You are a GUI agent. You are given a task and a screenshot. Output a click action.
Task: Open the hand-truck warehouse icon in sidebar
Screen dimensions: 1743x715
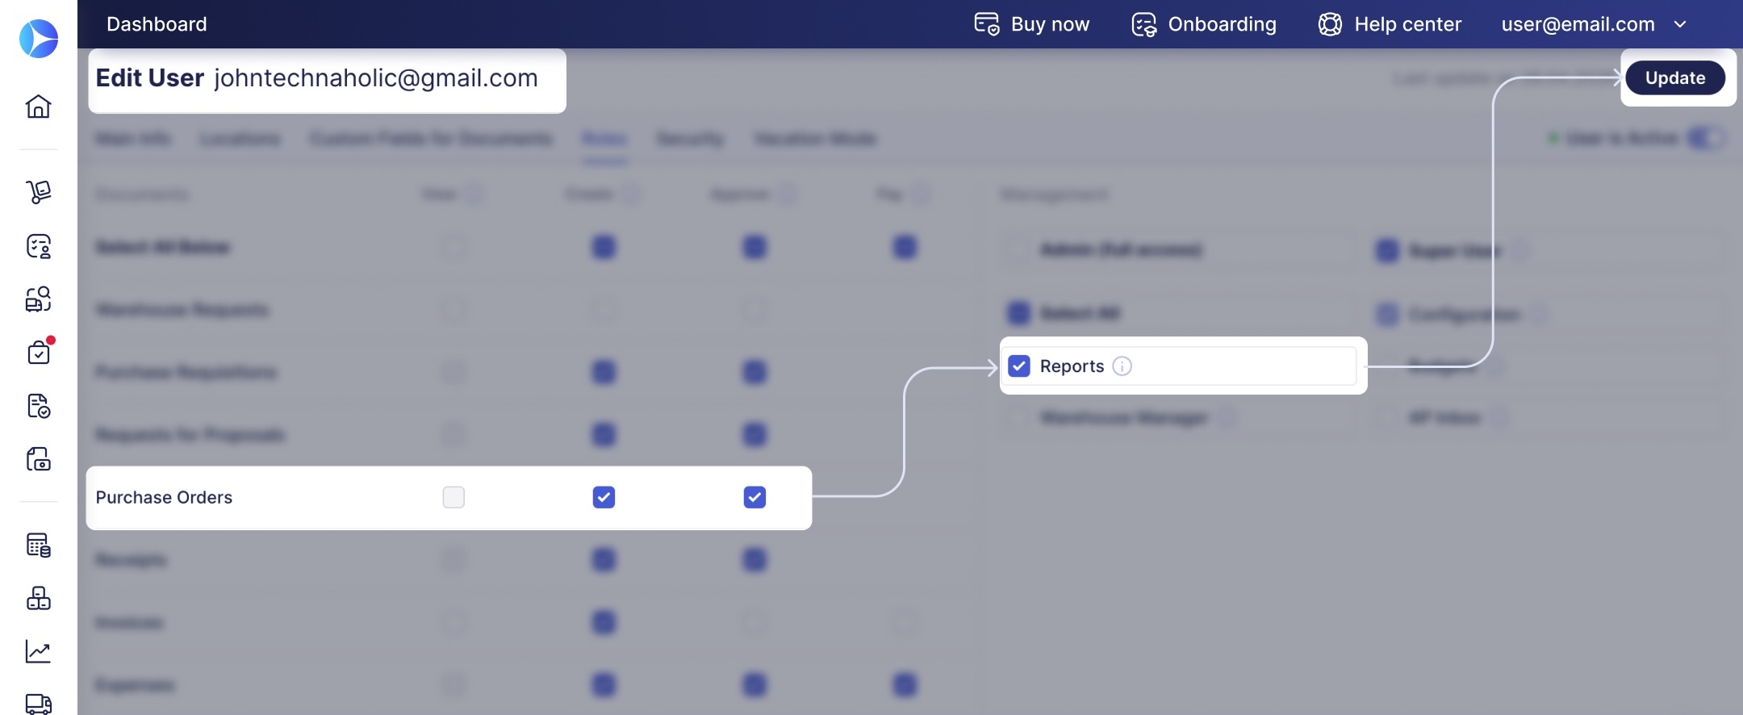pos(38,192)
